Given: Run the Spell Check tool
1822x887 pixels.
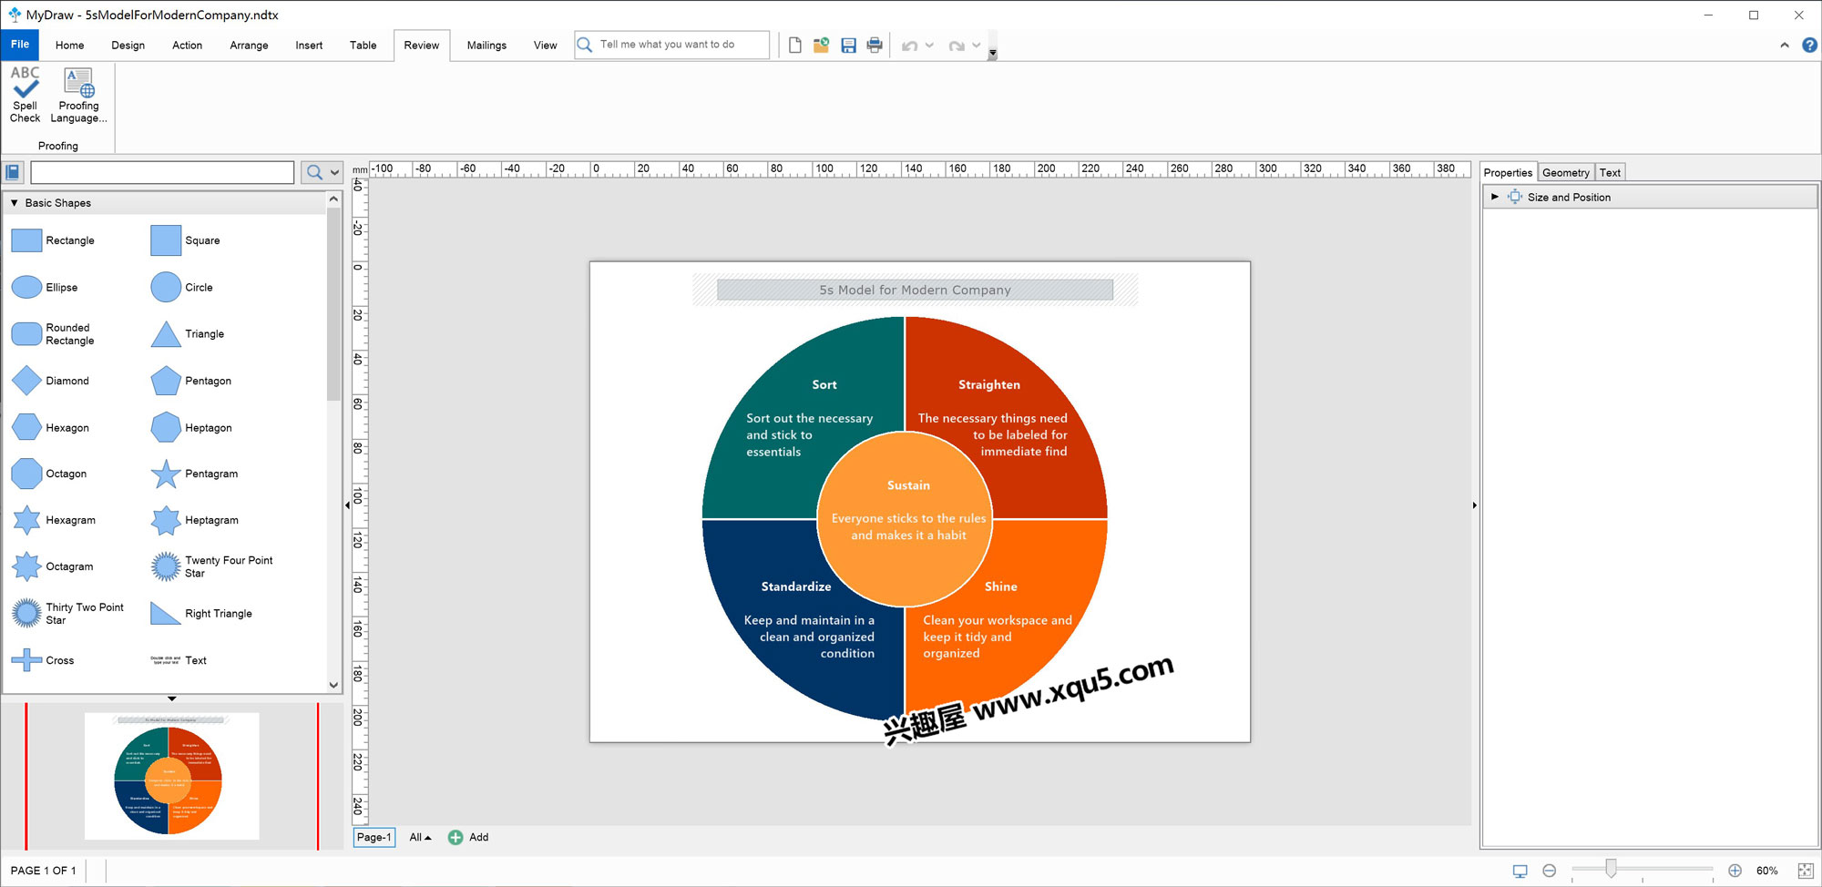Looking at the screenshot, I should click(x=25, y=94).
